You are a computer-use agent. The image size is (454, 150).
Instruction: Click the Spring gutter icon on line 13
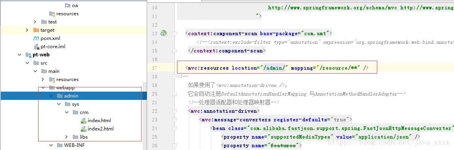[164, 33]
